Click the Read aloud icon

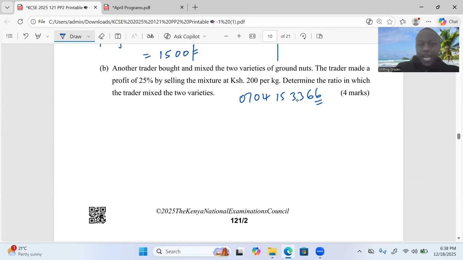coord(134,36)
